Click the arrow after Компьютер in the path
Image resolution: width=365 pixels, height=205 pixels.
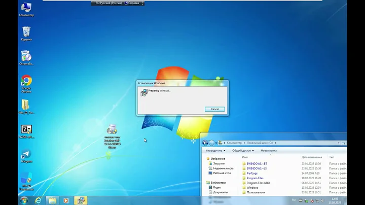[244, 143]
